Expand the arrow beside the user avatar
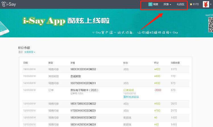This screenshot has width=213, height=127. 211,5
